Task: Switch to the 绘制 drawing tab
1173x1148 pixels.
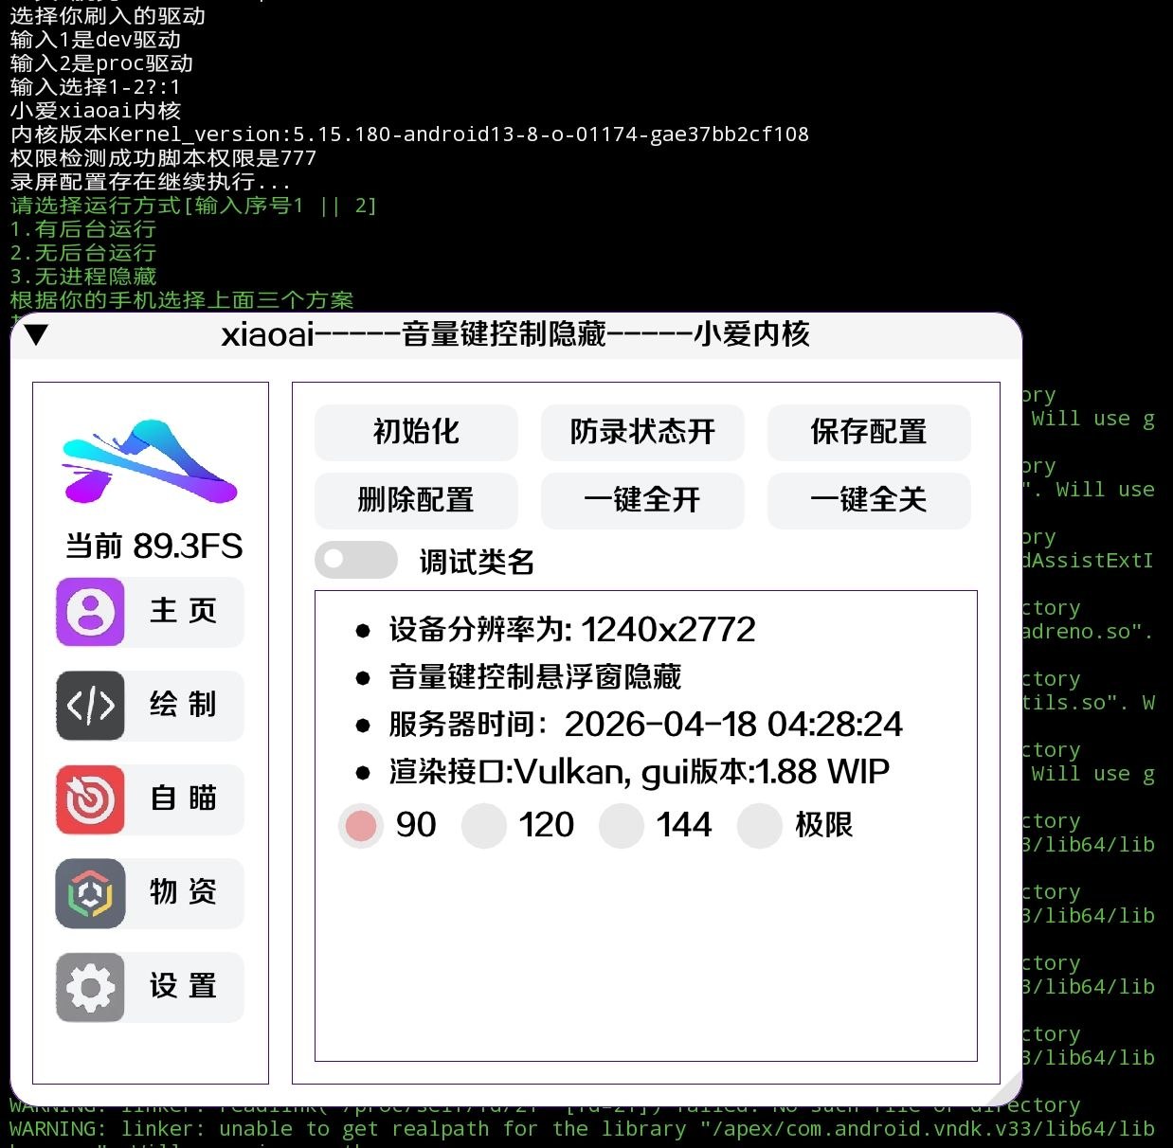Action: tap(183, 706)
